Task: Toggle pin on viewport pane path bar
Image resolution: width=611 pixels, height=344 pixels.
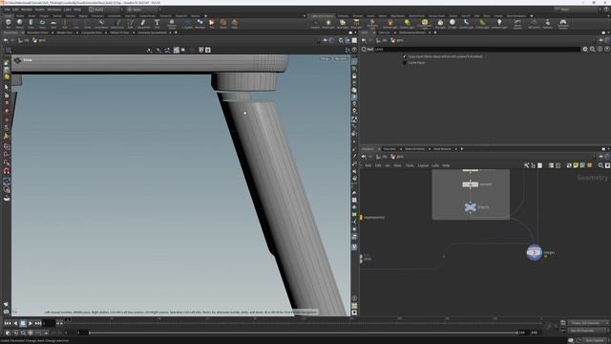Action: tap(325, 40)
